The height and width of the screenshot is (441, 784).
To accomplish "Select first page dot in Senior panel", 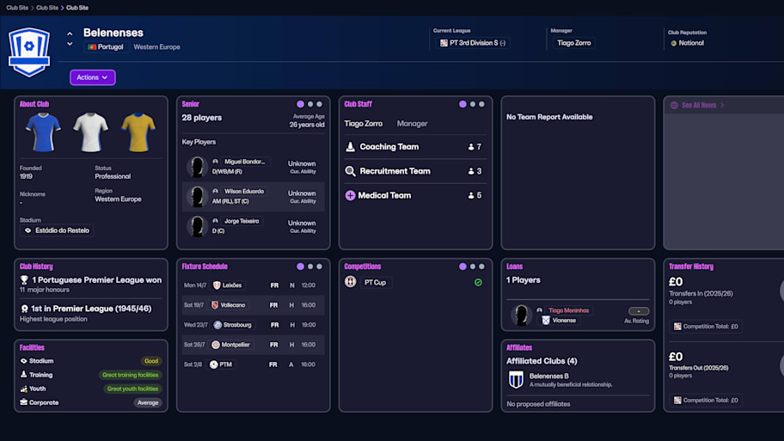I will coord(301,104).
